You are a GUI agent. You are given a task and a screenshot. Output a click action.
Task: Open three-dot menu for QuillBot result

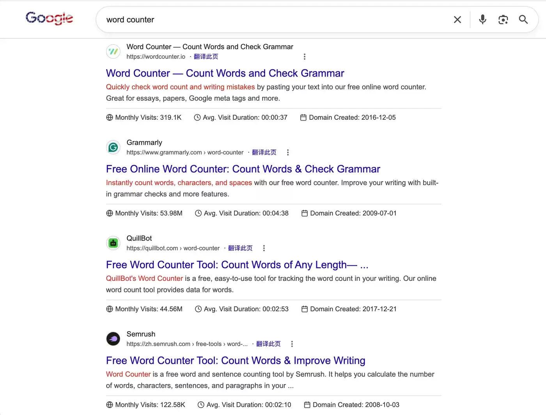point(264,248)
